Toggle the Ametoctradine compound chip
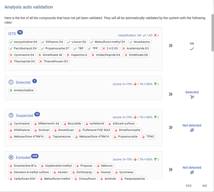The width and height of the screenshot is (214, 192). click(x=22, y=90)
